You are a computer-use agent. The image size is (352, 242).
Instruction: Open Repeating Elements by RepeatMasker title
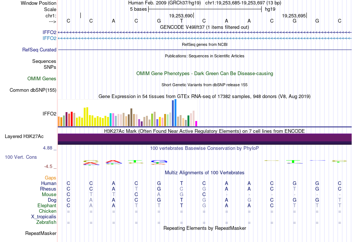205,228
